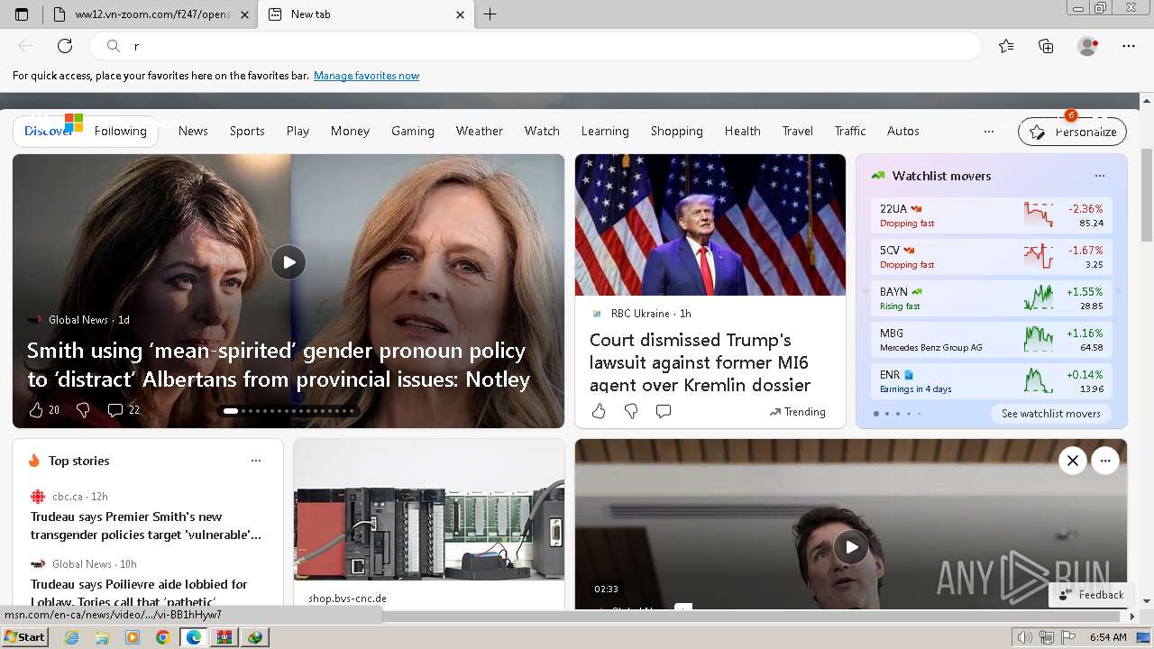
Task: Open the Sports category
Action: coord(247,132)
